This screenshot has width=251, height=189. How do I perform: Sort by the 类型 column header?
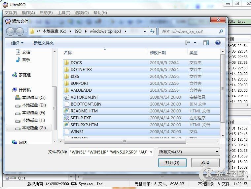click(194, 53)
